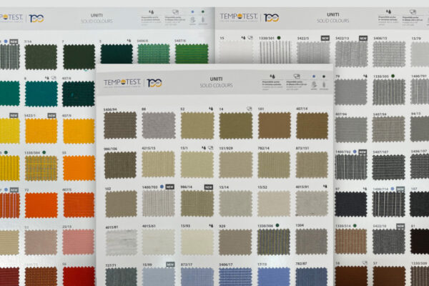Image resolution: width=429 pixels, height=286 pixels.
Task: Click the green dot beside swatch 1330/501
Action: [x=279, y=38]
